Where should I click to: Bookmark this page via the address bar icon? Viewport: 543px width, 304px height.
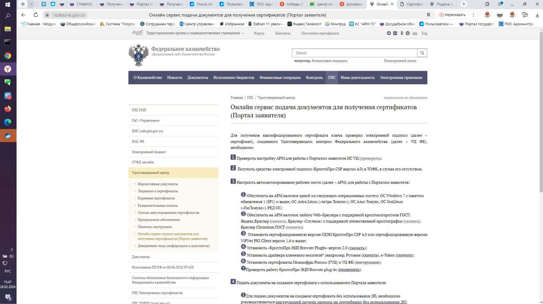428,15
